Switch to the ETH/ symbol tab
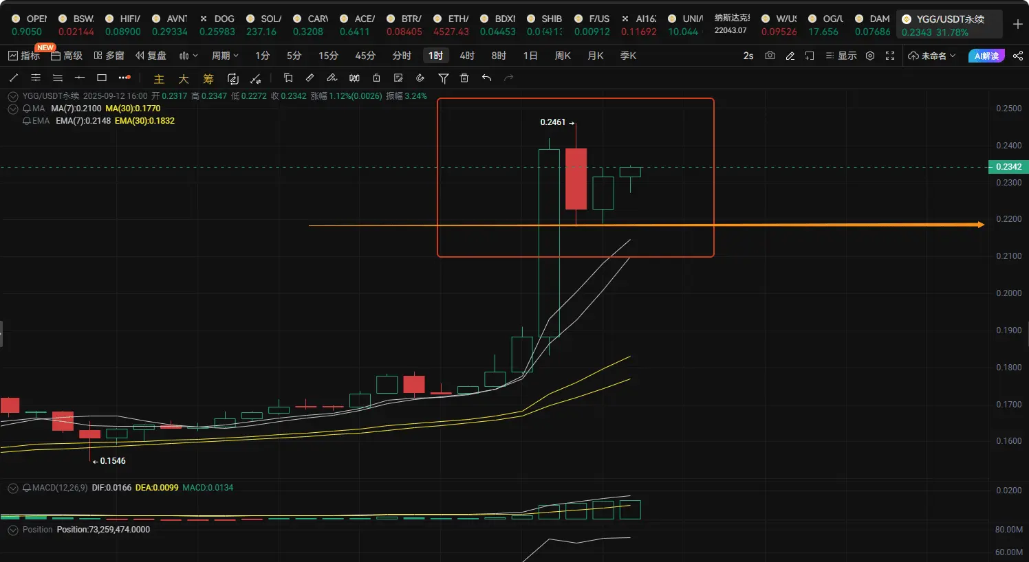Viewport: 1029px width, 562px height. point(451,25)
